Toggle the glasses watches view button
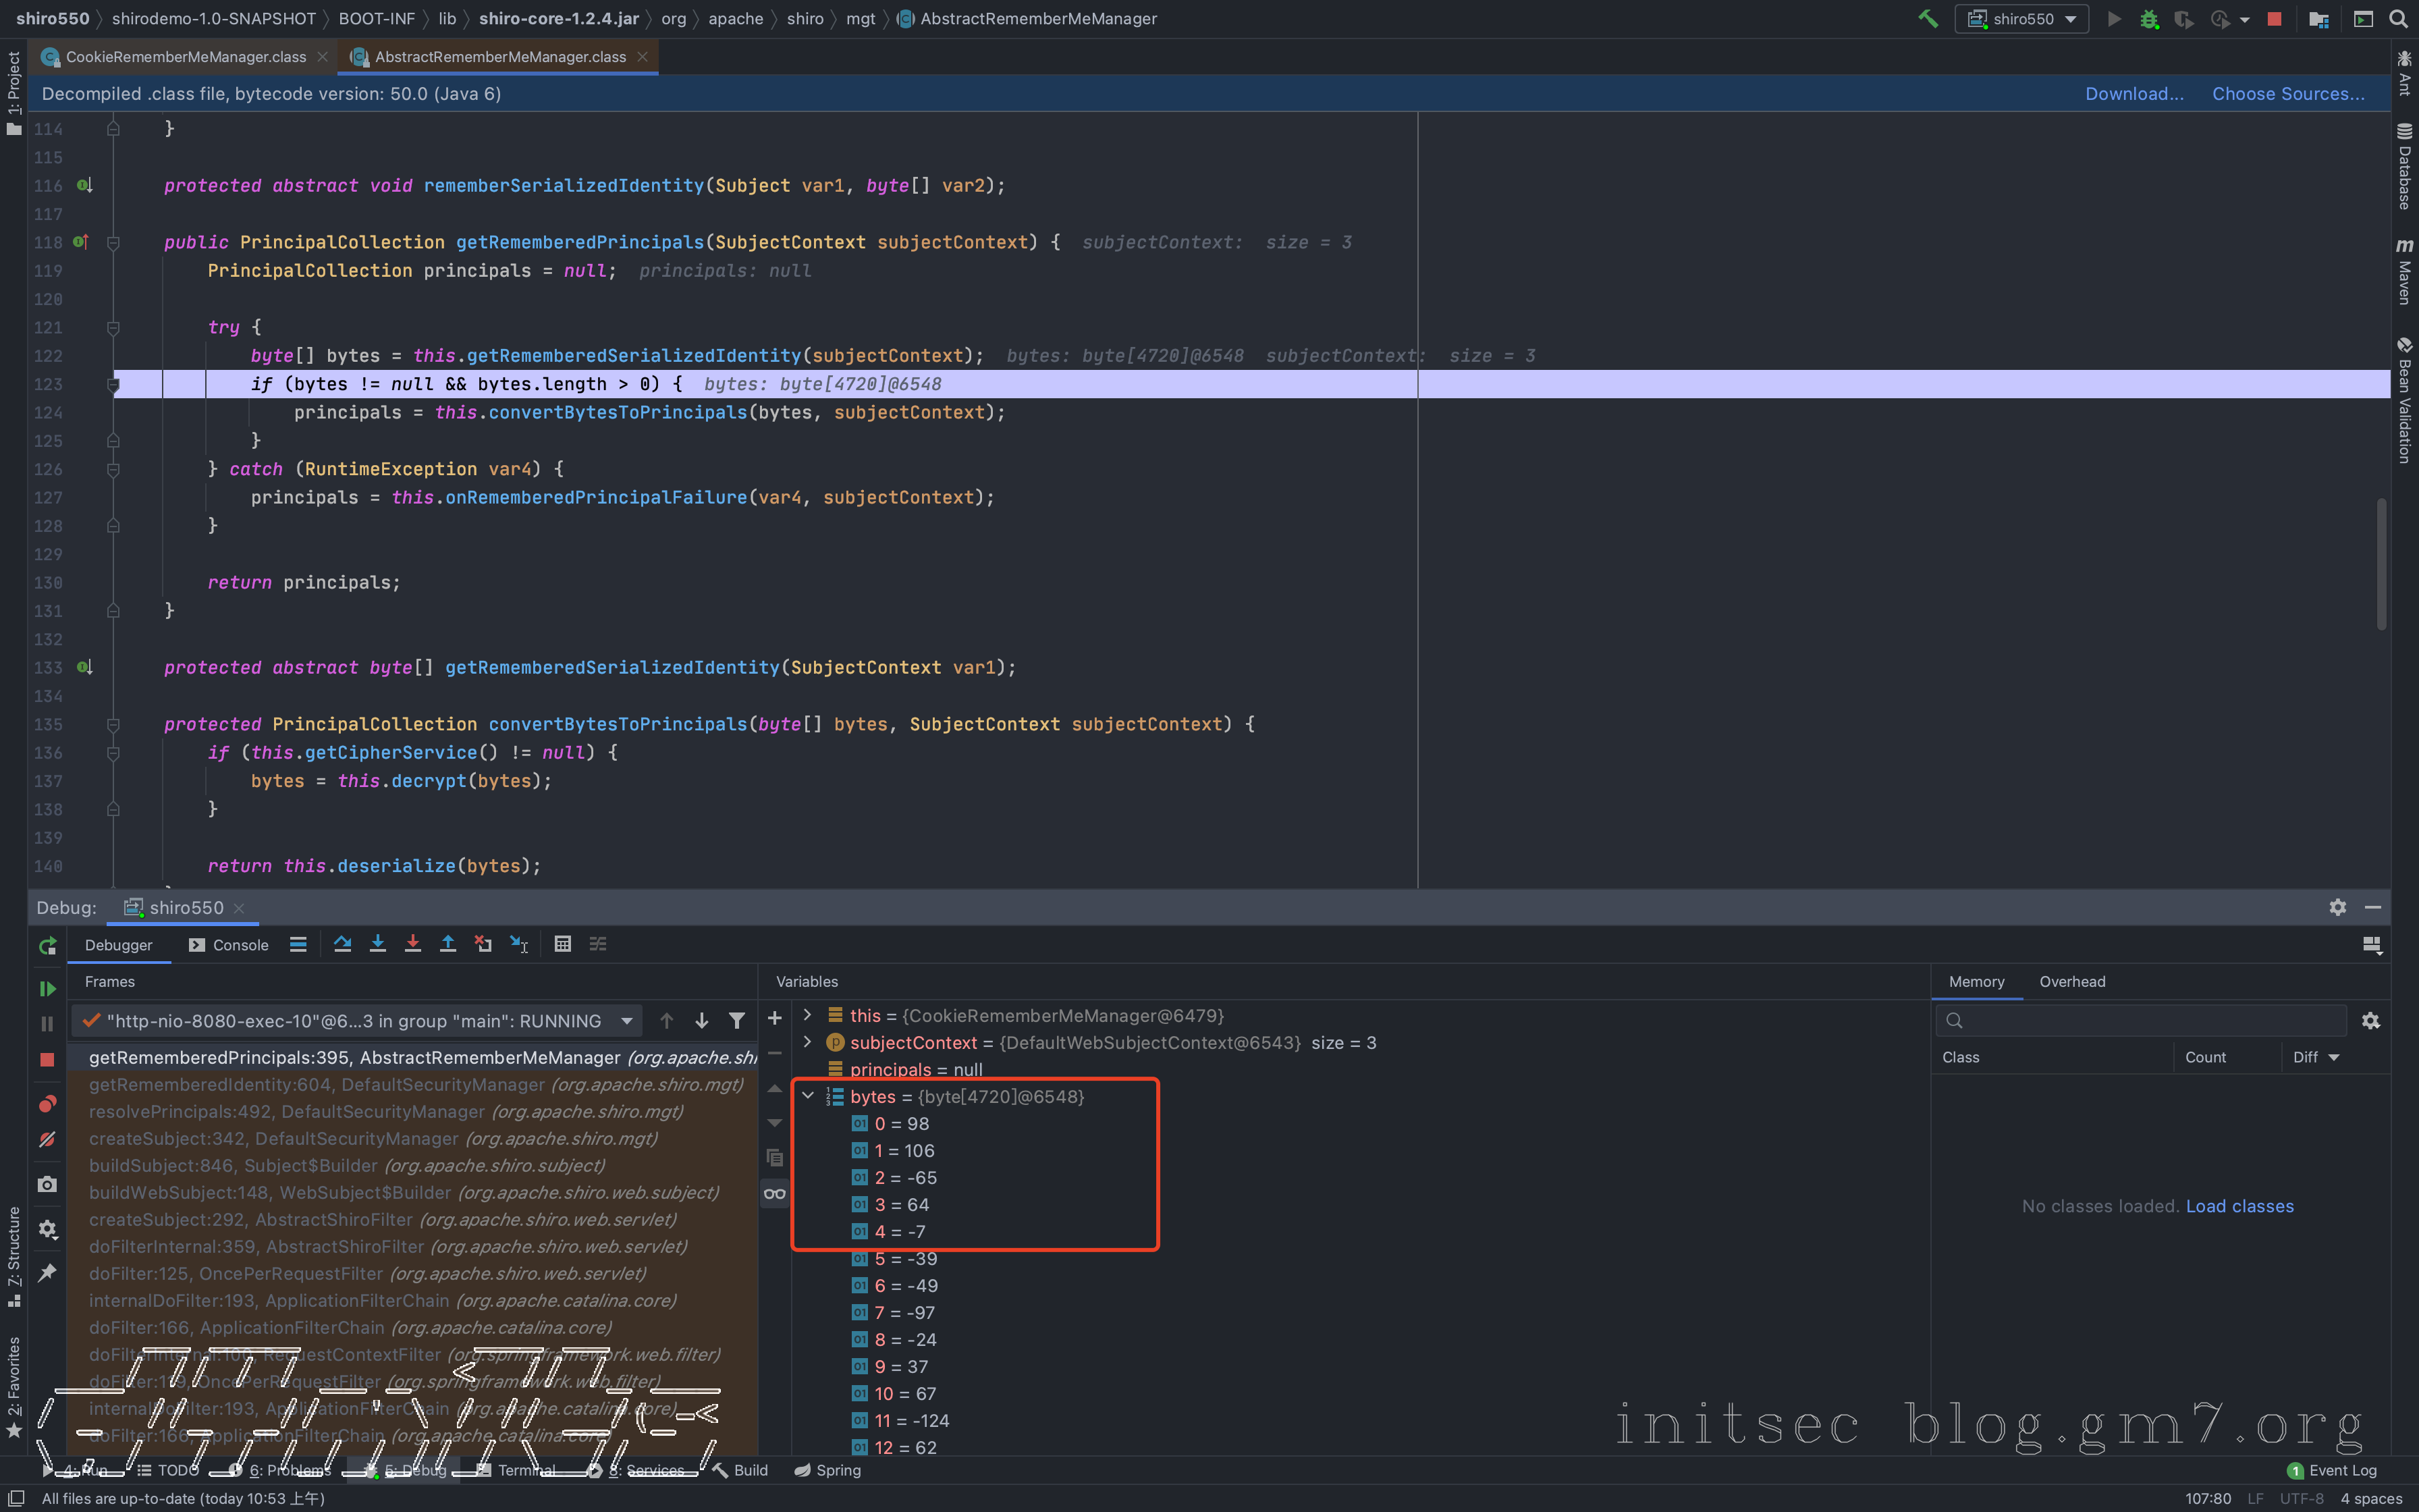This screenshot has width=2419, height=1512. point(775,1193)
